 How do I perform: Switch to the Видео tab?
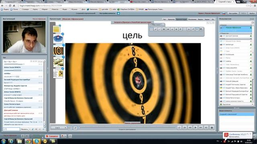[200, 19]
